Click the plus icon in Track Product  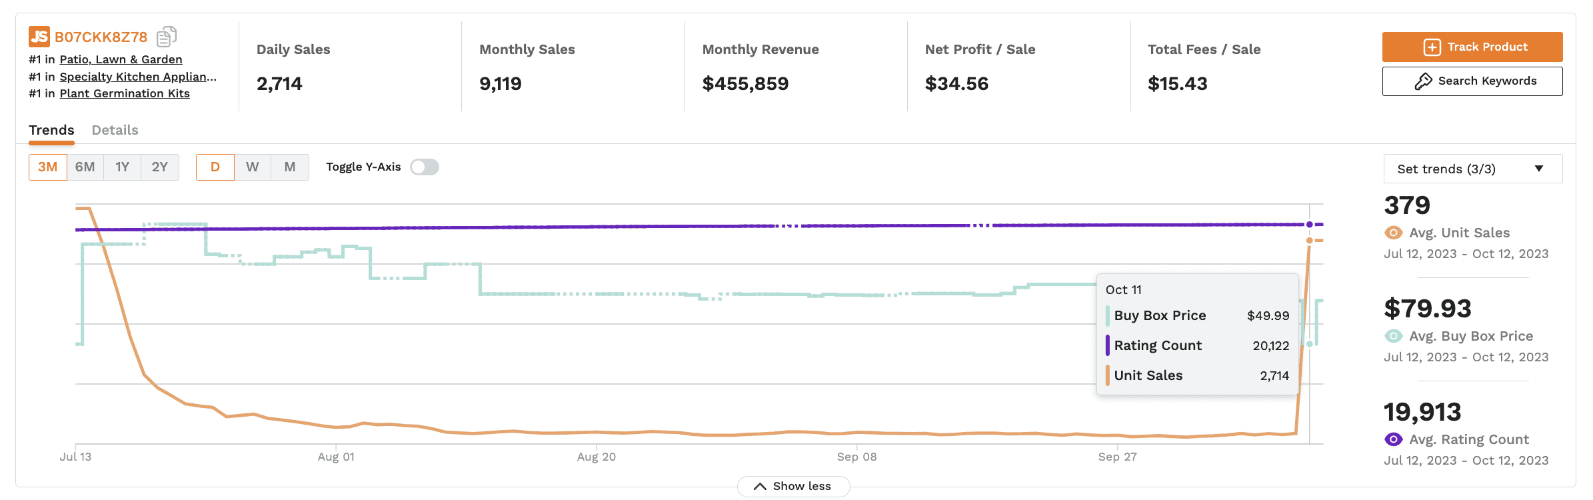[1432, 47]
